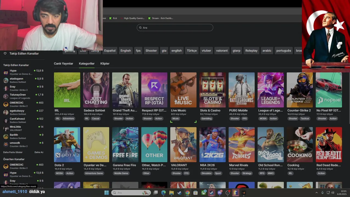Click the Music tag under Live Music
The height and width of the screenshot is (197, 350).
176,118
